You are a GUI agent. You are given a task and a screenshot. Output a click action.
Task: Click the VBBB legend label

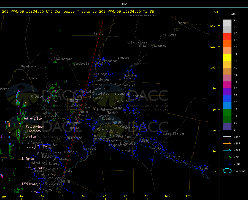[237, 164]
